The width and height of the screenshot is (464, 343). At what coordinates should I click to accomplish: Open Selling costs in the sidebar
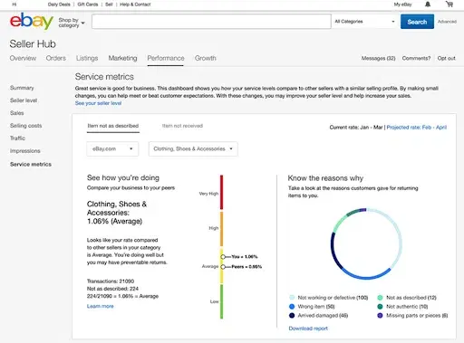pos(26,126)
